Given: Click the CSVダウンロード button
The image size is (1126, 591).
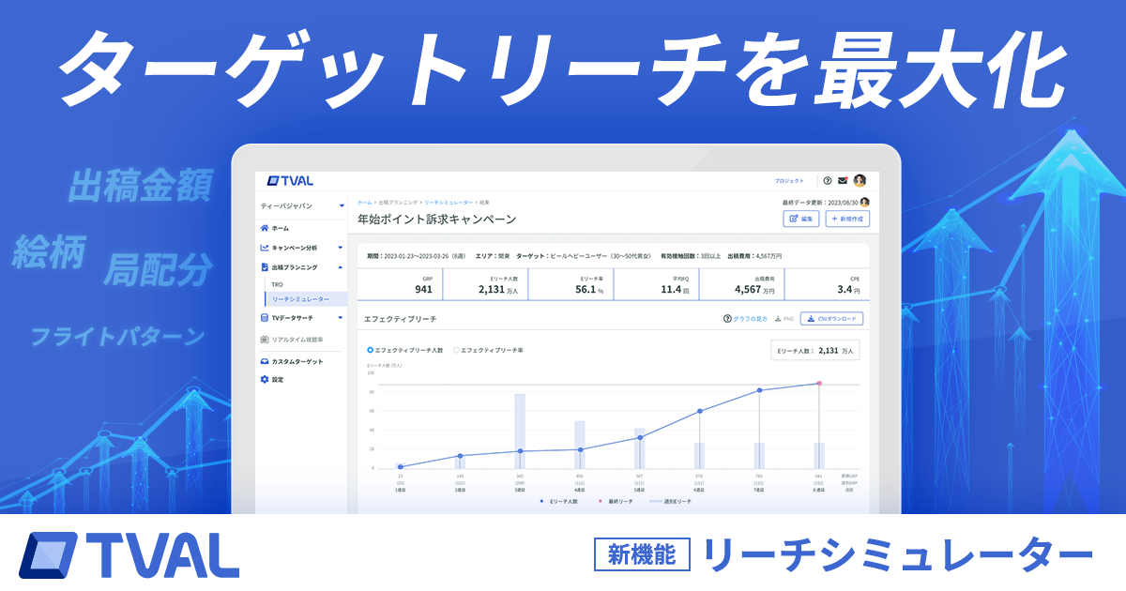Looking at the screenshot, I should (831, 319).
